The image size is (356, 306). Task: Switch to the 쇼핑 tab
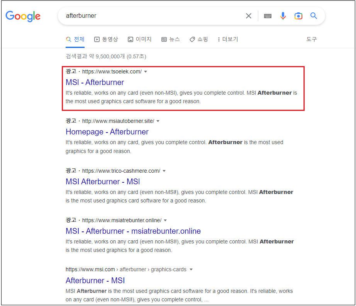pos(199,39)
